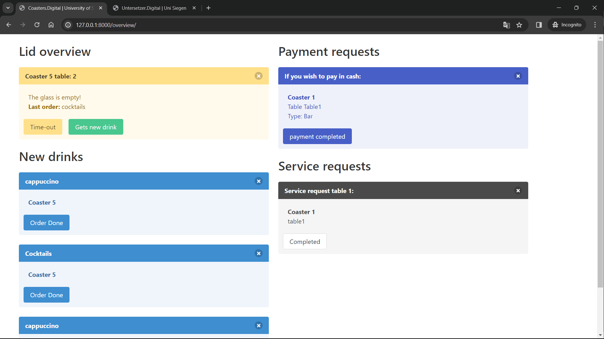
Task: Click the close icon on Cocktails order
Action: click(258, 253)
